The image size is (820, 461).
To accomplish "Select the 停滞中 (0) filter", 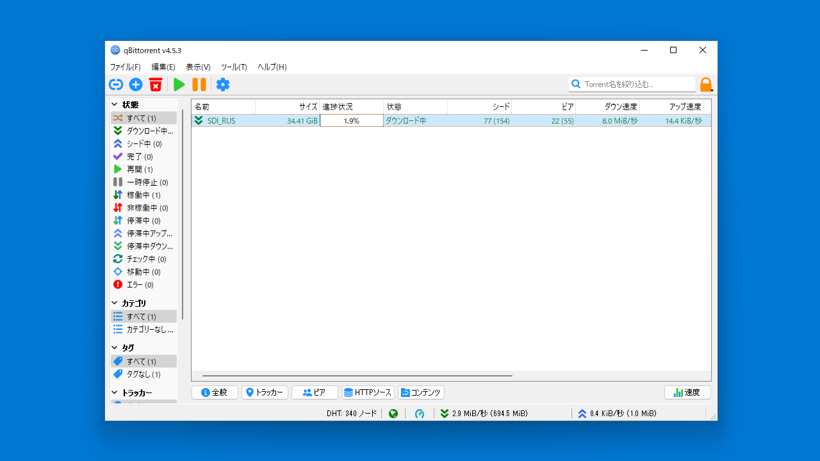I will point(143,220).
